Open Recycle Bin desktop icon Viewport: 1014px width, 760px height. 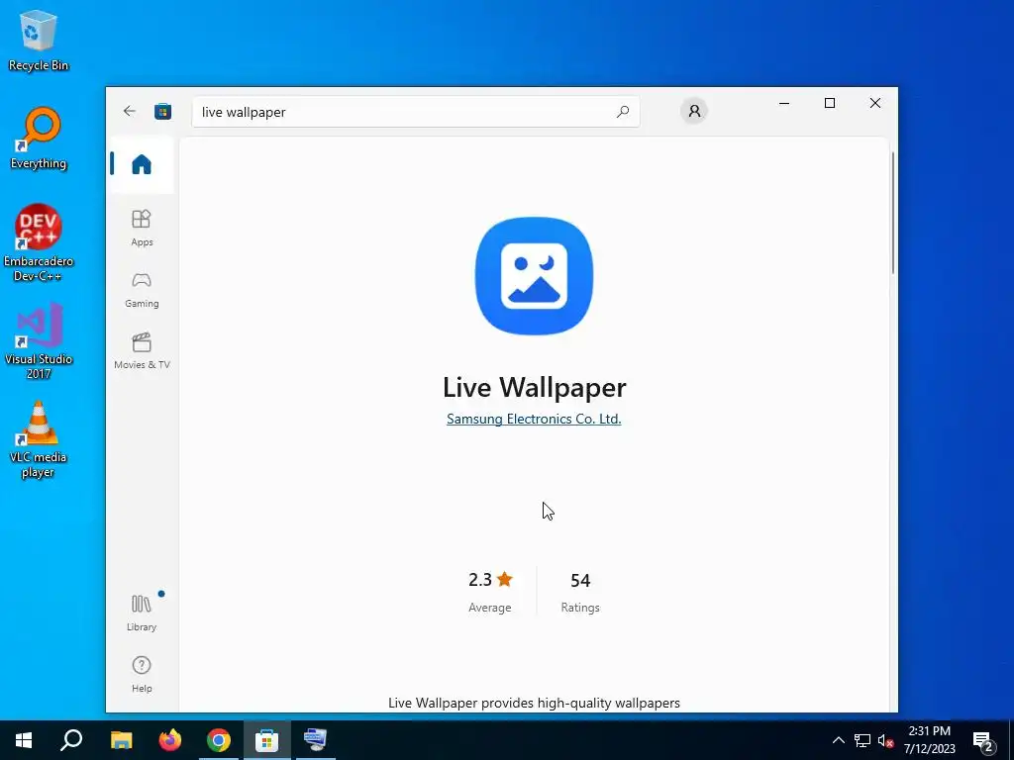click(39, 40)
